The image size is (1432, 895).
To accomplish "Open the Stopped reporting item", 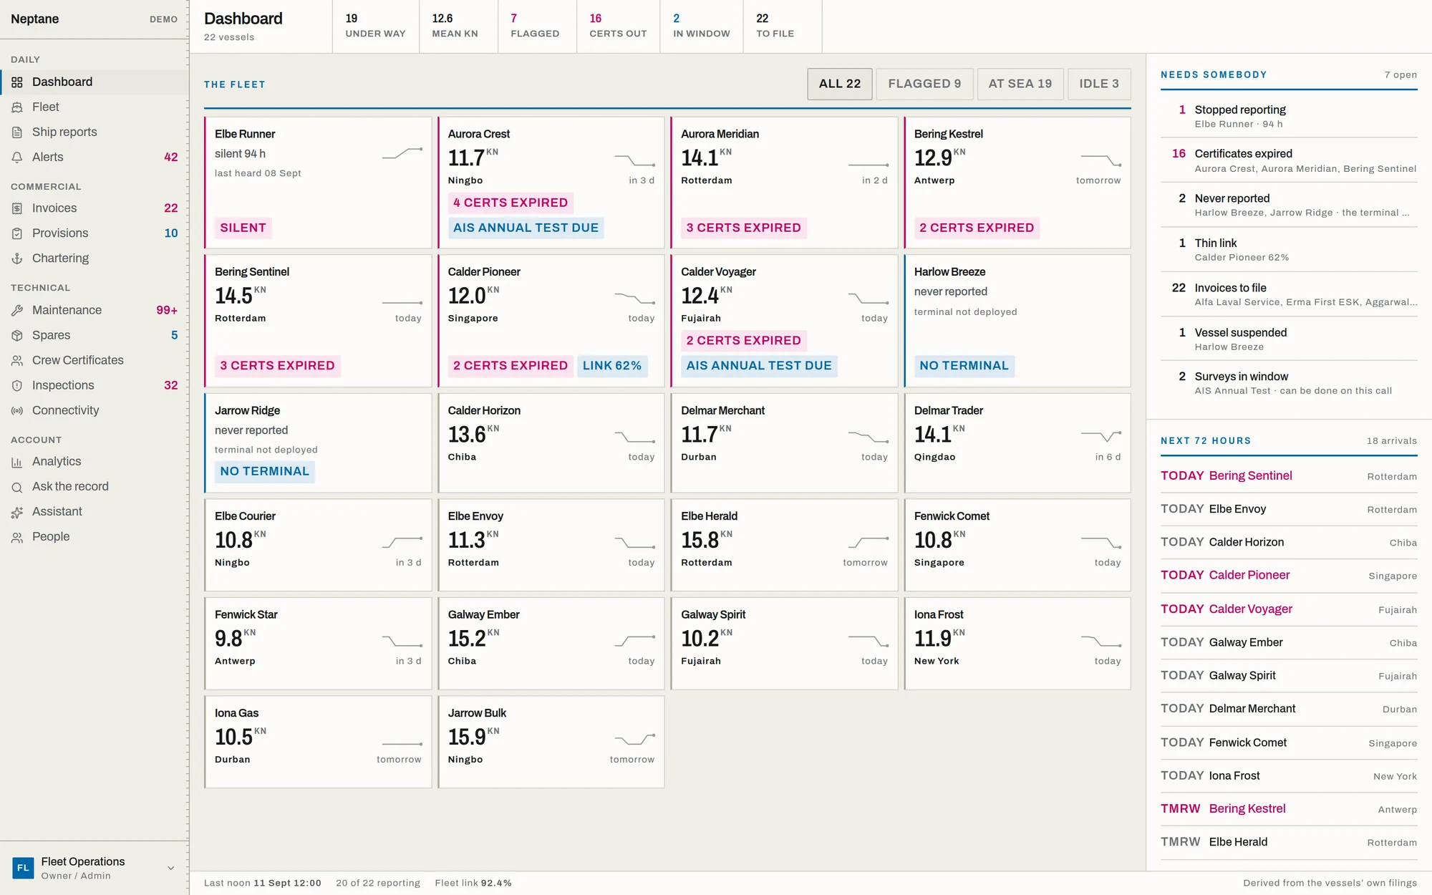I will pyautogui.click(x=1289, y=117).
